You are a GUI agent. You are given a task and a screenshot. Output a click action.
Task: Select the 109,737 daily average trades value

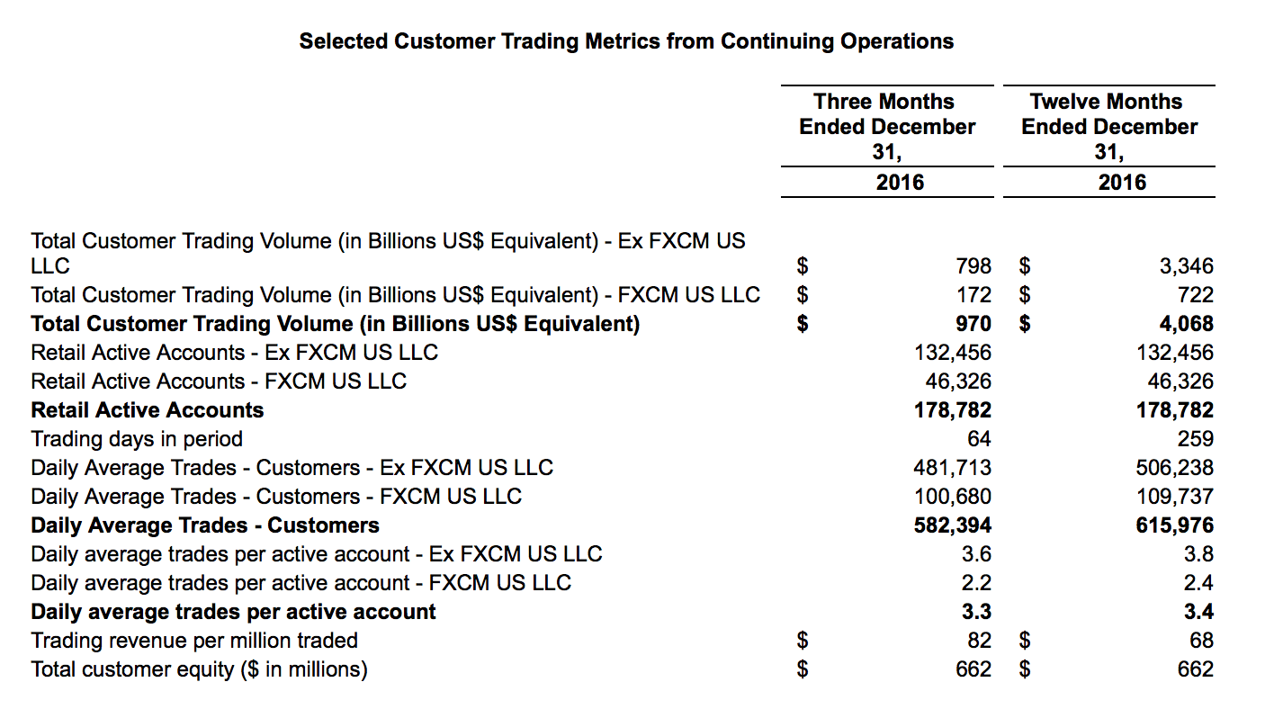click(x=1175, y=497)
